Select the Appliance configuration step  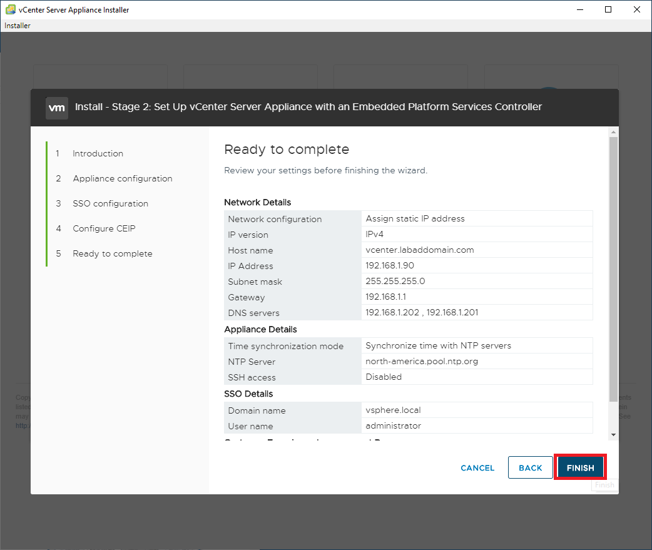pos(122,178)
